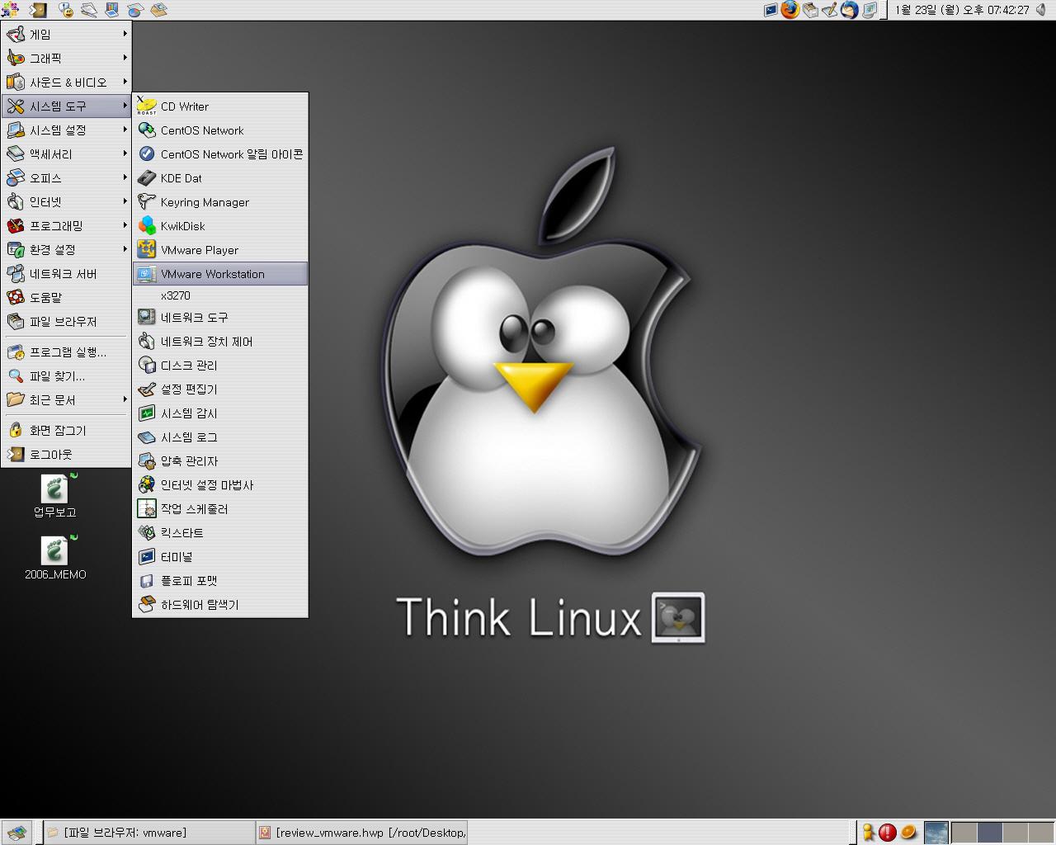This screenshot has width=1056, height=845.
Task: Click the yellow figure tray icon
Action: (868, 833)
